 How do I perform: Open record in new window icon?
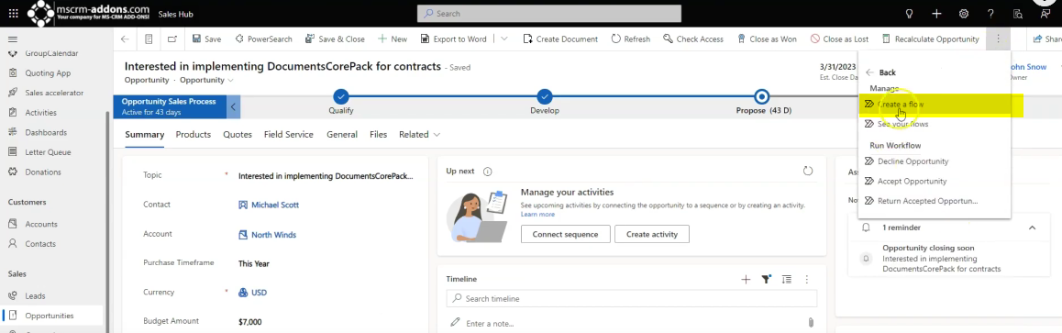coord(172,39)
